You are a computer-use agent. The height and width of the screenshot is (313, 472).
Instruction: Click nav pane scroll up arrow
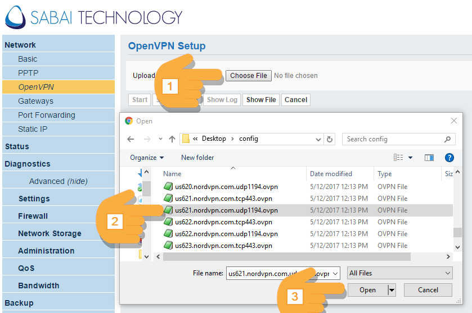pyautogui.click(x=146, y=172)
